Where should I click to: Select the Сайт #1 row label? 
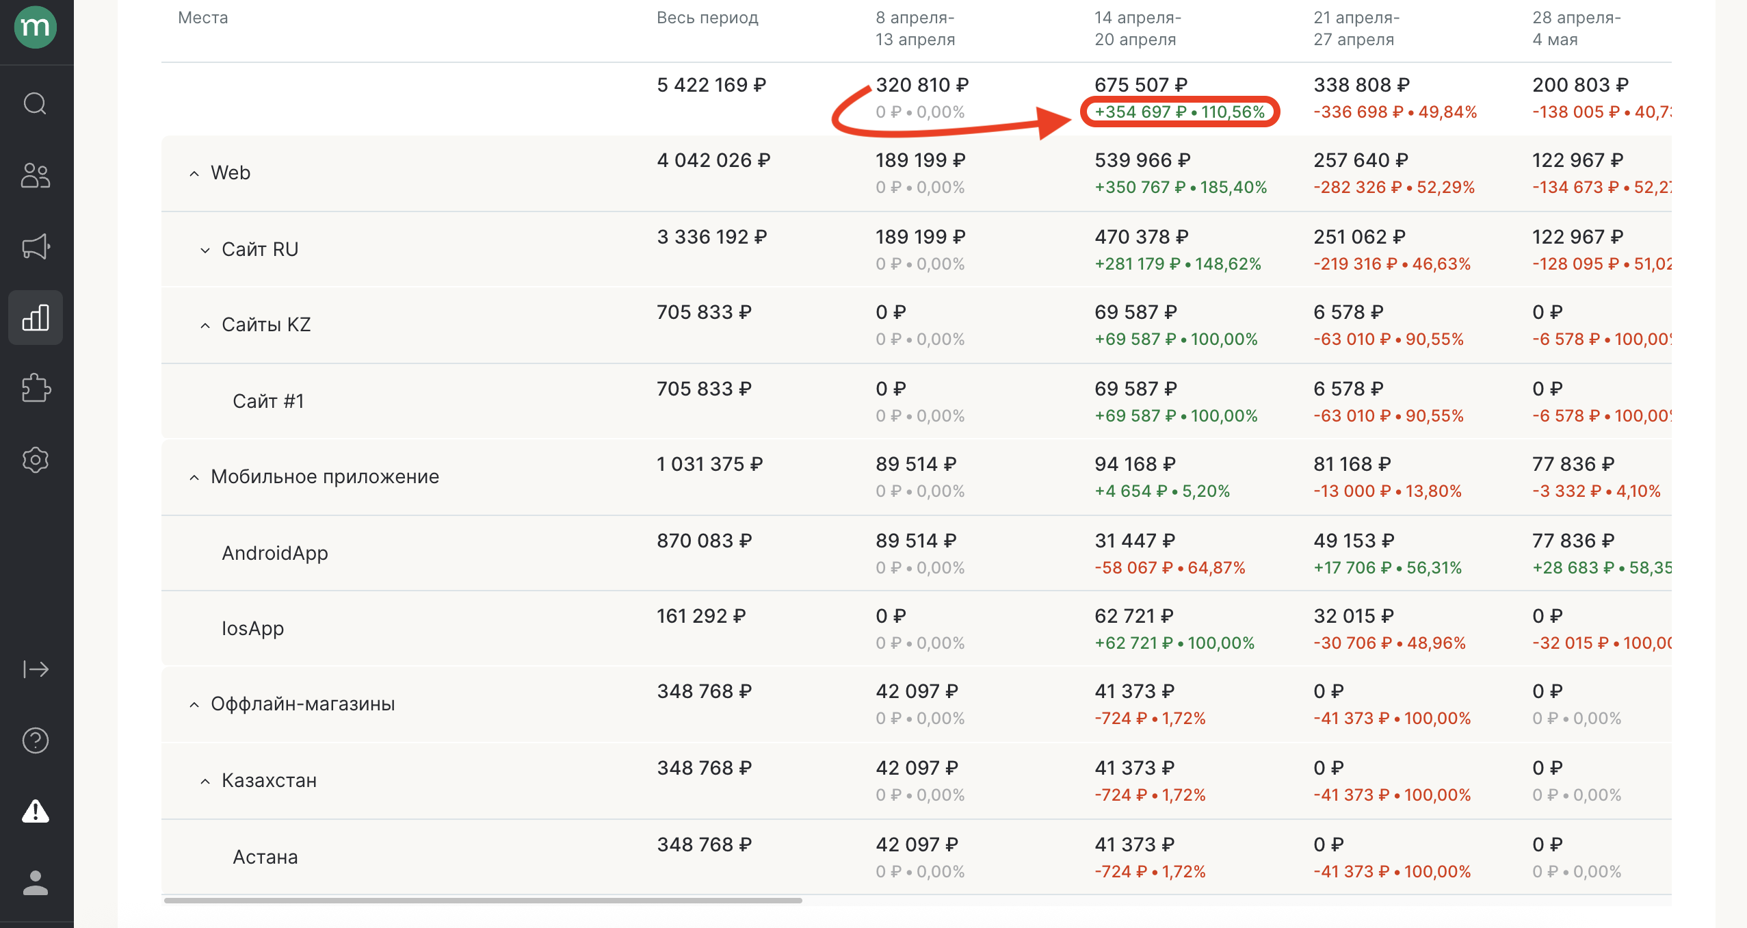click(268, 401)
